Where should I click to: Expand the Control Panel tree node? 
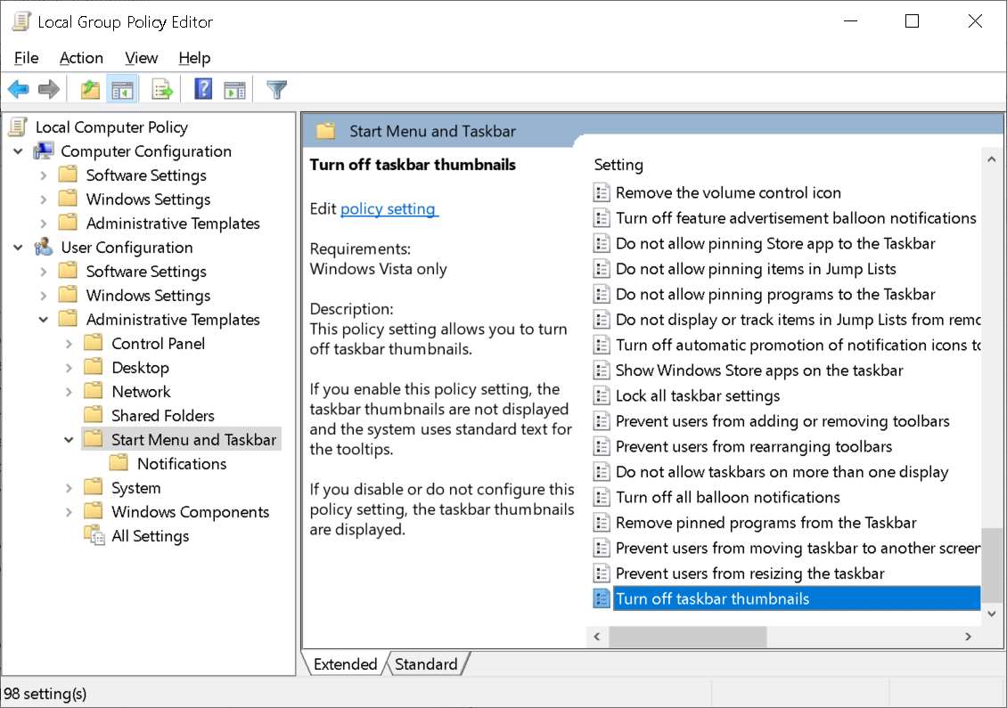click(x=69, y=344)
